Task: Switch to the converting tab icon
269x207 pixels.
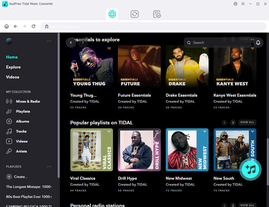Action: [x=134, y=14]
